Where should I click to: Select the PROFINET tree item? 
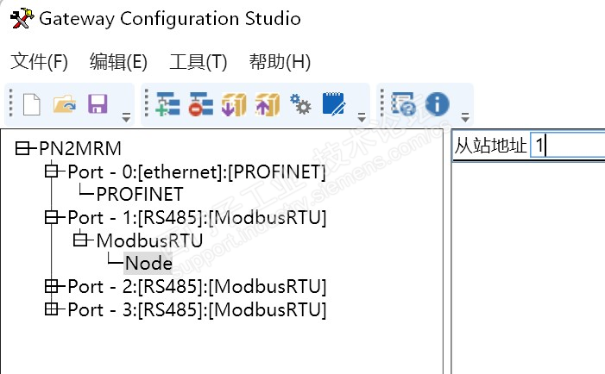139,195
